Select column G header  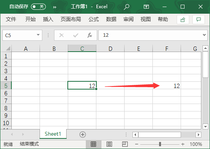(x=191, y=48)
